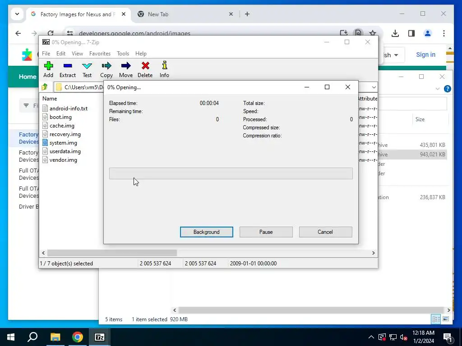The width and height of the screenshot is (462, 346).
Task: Select boot.img in file list
Action: (60, 117)
